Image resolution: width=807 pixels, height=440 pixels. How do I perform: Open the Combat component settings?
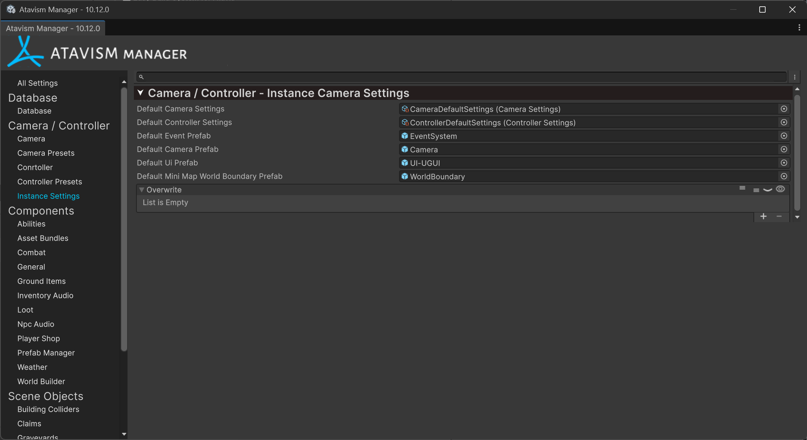[32, 252]
